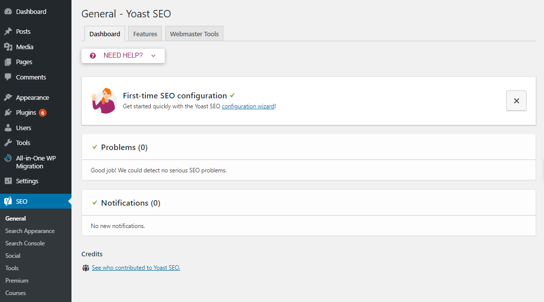This screenshot has height=302, width=544.
Task: Click the Users person icon
Action: (x=8, y=128)
